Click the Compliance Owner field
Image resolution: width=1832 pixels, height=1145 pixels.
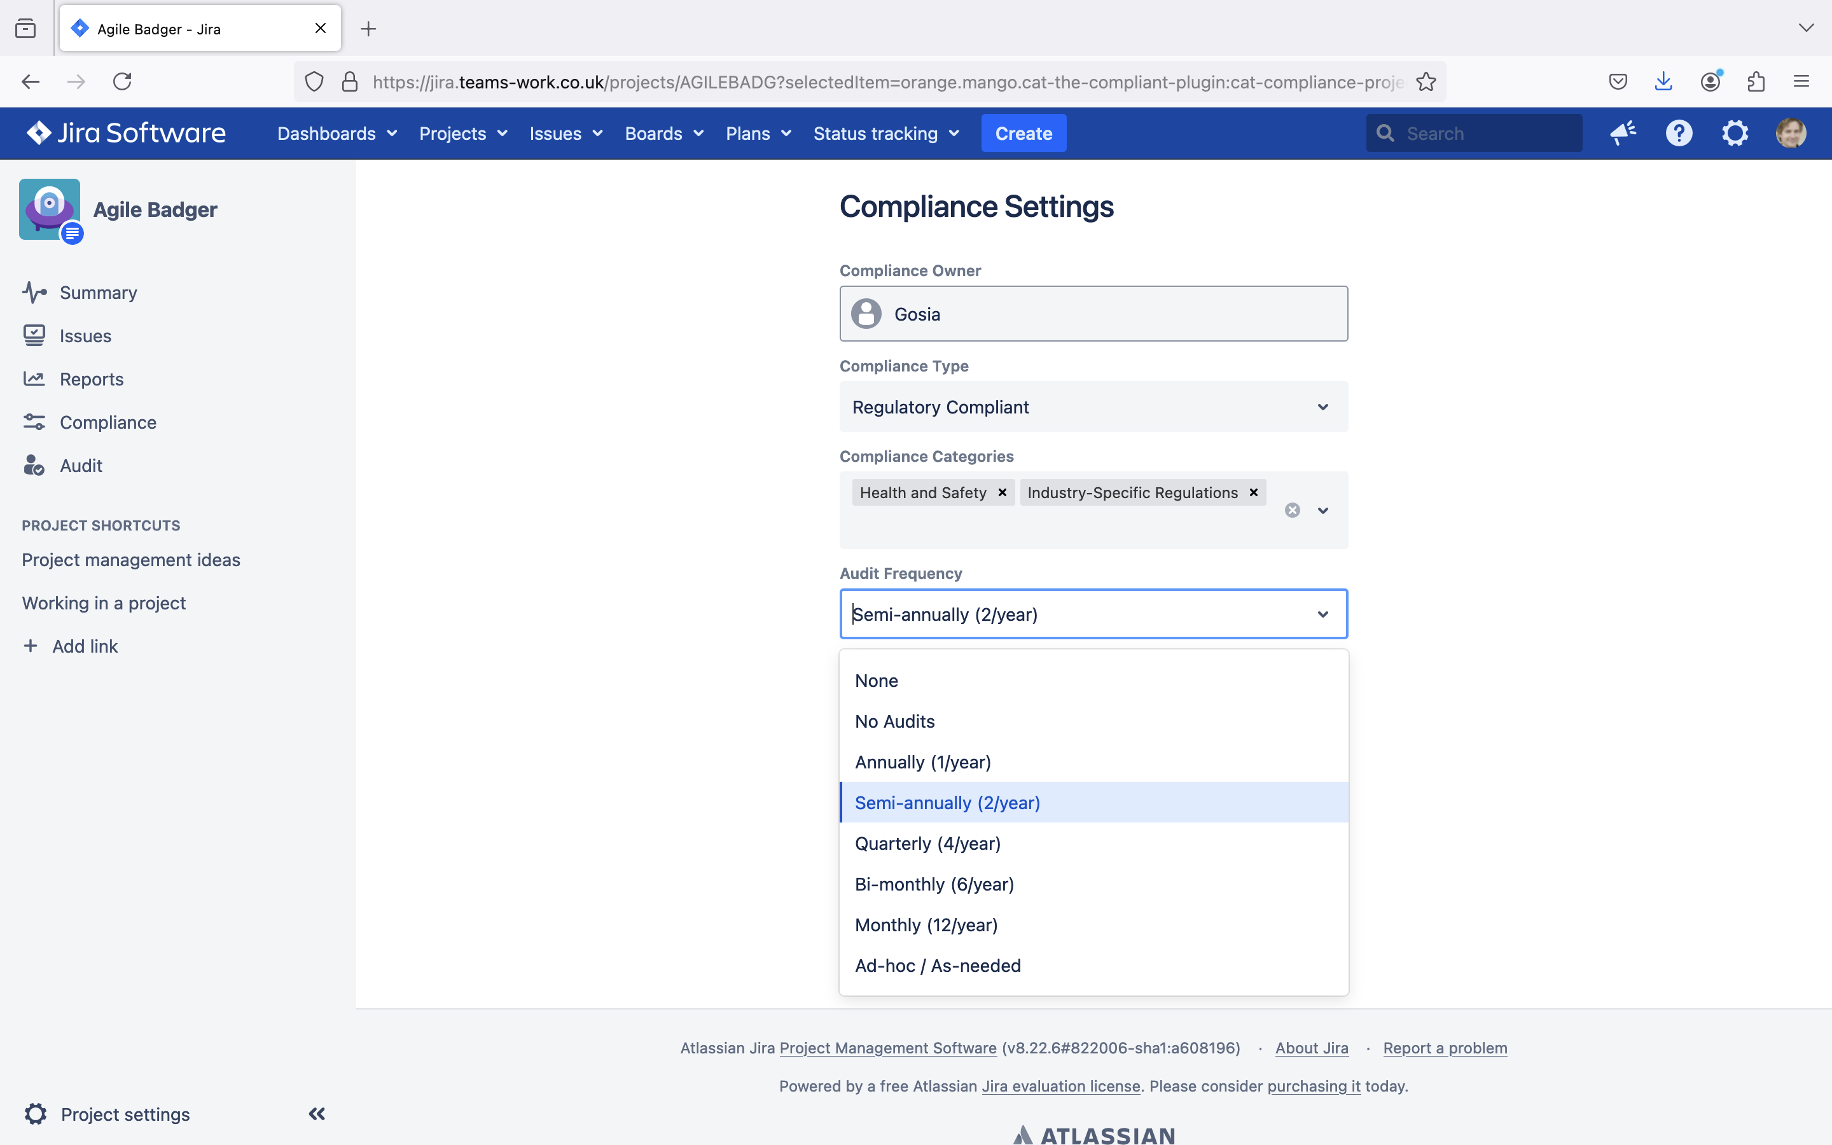(1093, 314)
